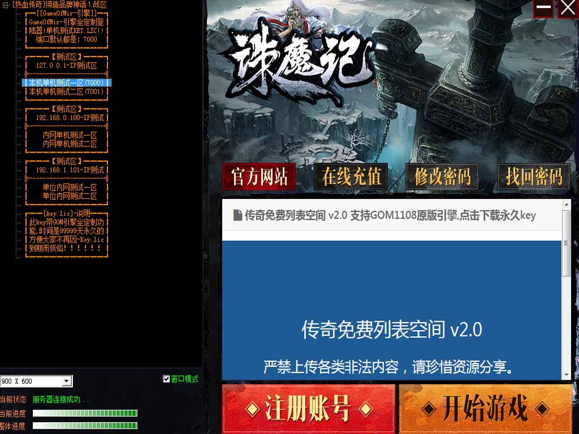This screenshot has width=579, height=434.
Task: Click the 服务器连接成功 status text
Action: [61, 400]
